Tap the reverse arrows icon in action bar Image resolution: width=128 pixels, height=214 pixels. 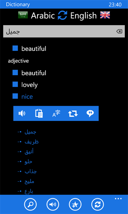(73, 113)
